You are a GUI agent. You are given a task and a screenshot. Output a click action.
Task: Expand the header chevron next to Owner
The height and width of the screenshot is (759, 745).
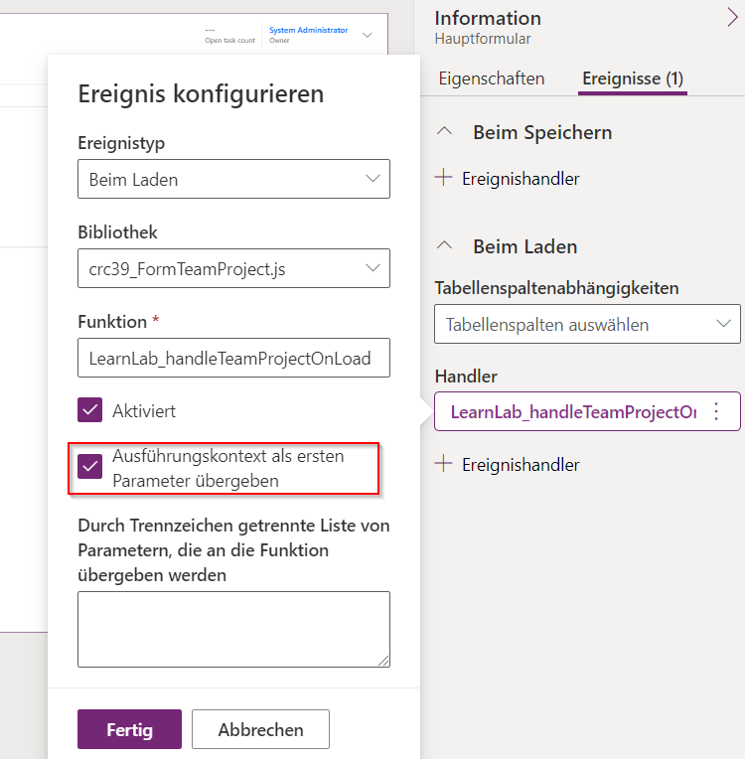click(368, 36)
